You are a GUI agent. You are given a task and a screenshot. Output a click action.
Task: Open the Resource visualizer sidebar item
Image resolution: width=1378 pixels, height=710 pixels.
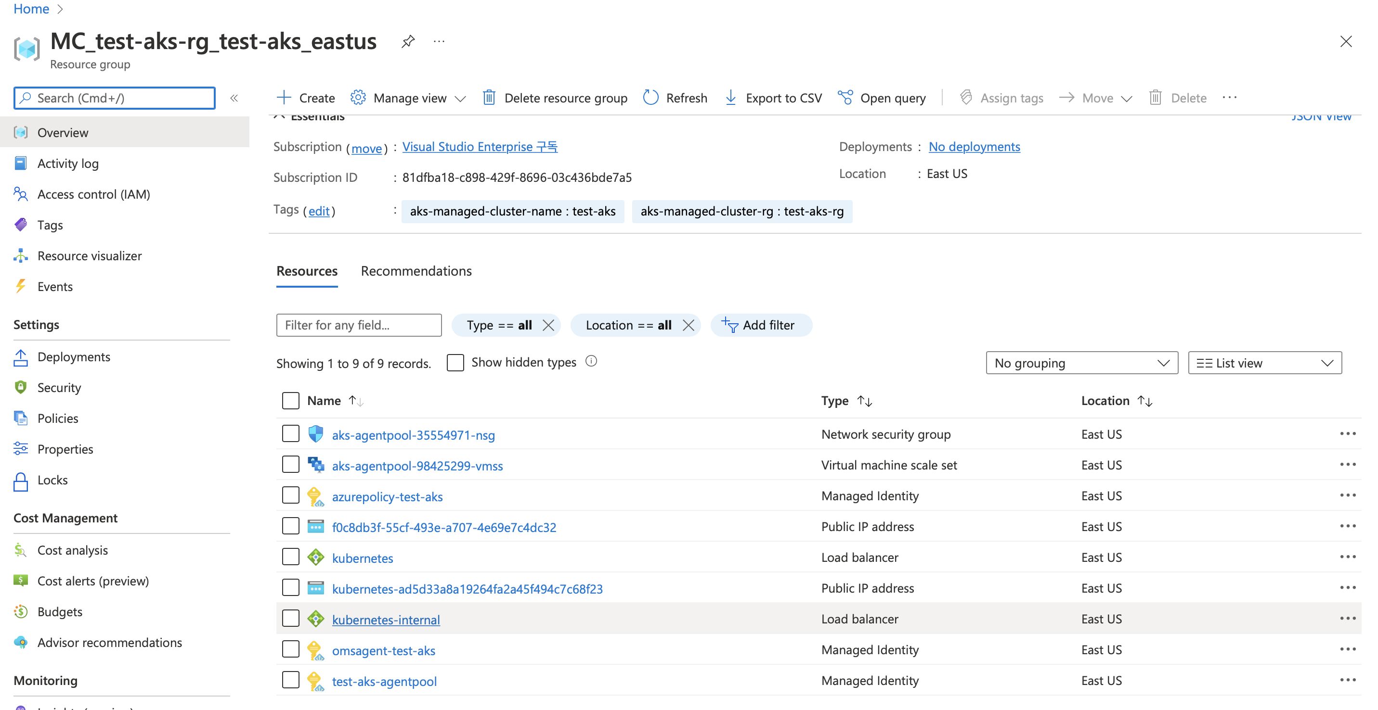pos(90,256)
